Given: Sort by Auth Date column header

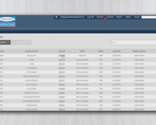Looking at the screenshot, I should [116, 51].
